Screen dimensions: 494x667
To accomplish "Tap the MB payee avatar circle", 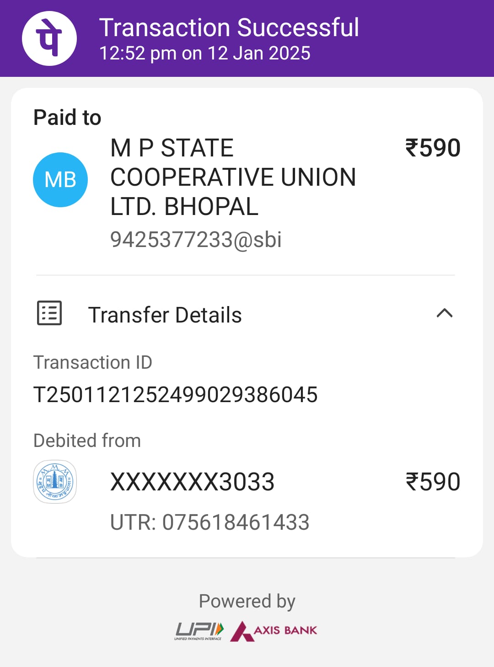I will pyautogui.click(x=60, y=180).
